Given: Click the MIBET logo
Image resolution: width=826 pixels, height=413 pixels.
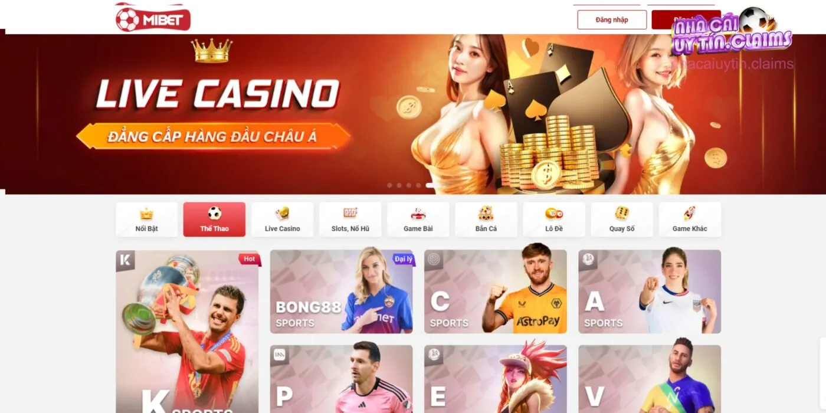Looking at the screenshot, I should (153, 19).
